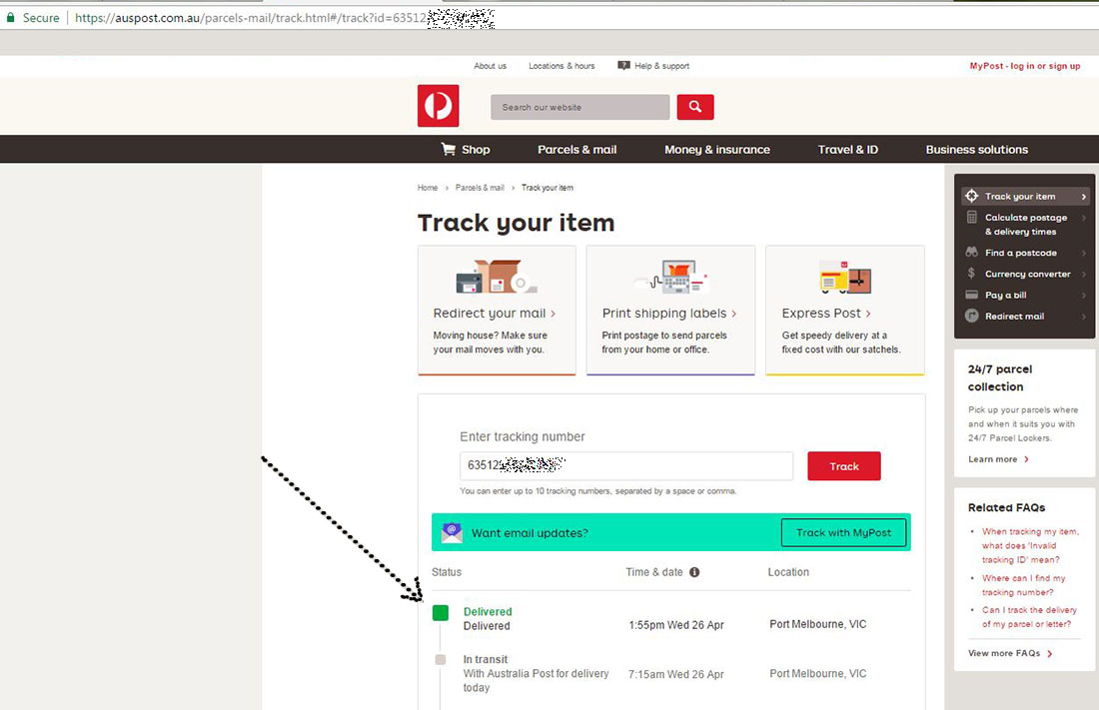Click the 1:55pm Wed 26 Apr time

point(675,624)
